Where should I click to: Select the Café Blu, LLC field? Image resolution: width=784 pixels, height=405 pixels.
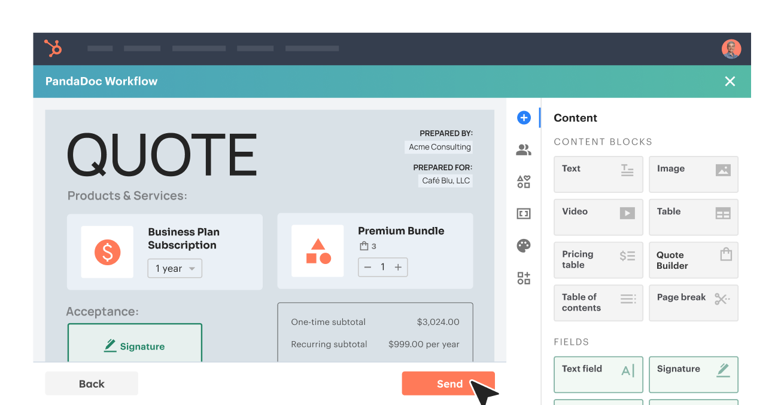click(x=446, y=180)
